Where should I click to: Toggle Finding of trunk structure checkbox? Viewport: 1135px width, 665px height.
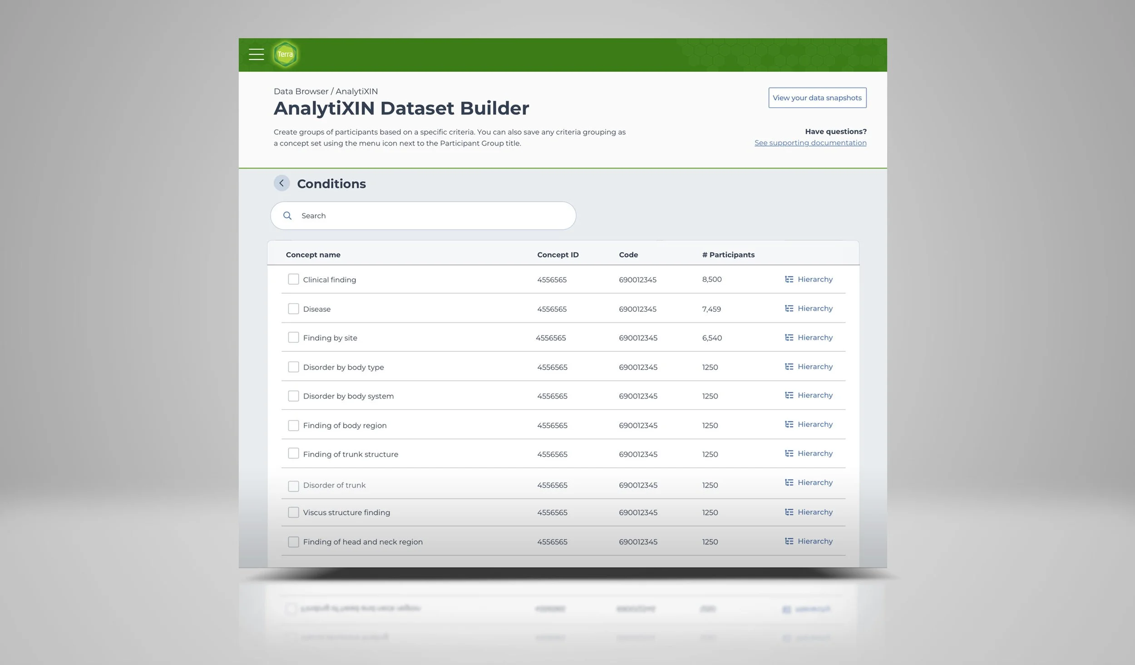tap(293, 453)
